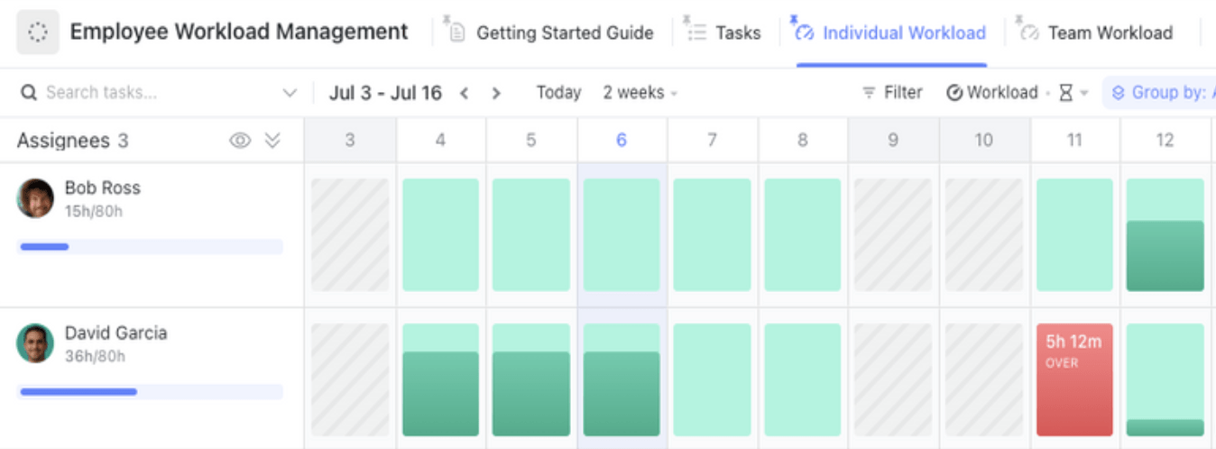Screen dimensions: 1216x449
Task: Go to the next date range
Action: point(495,93)
